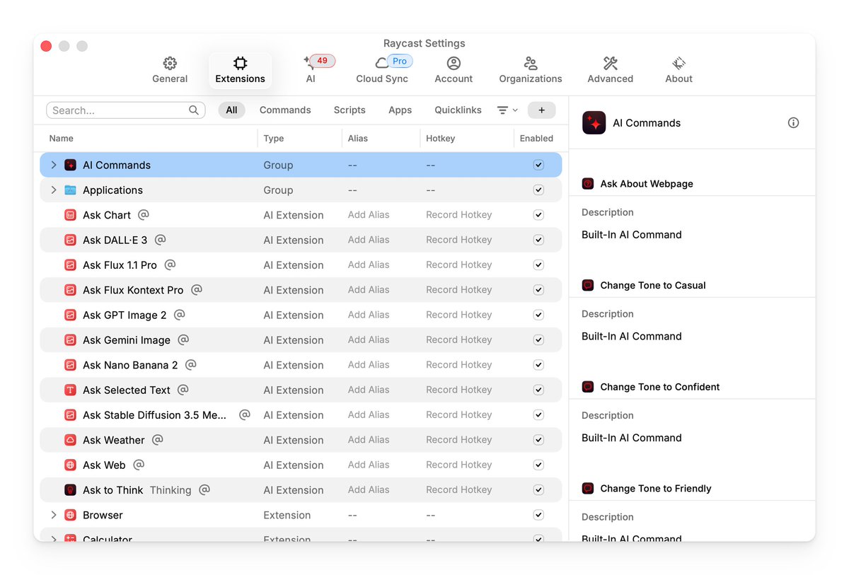This screenshot has width=849, height=575.
Task: Sort by the Name column header
Action: tap(62, 139)
